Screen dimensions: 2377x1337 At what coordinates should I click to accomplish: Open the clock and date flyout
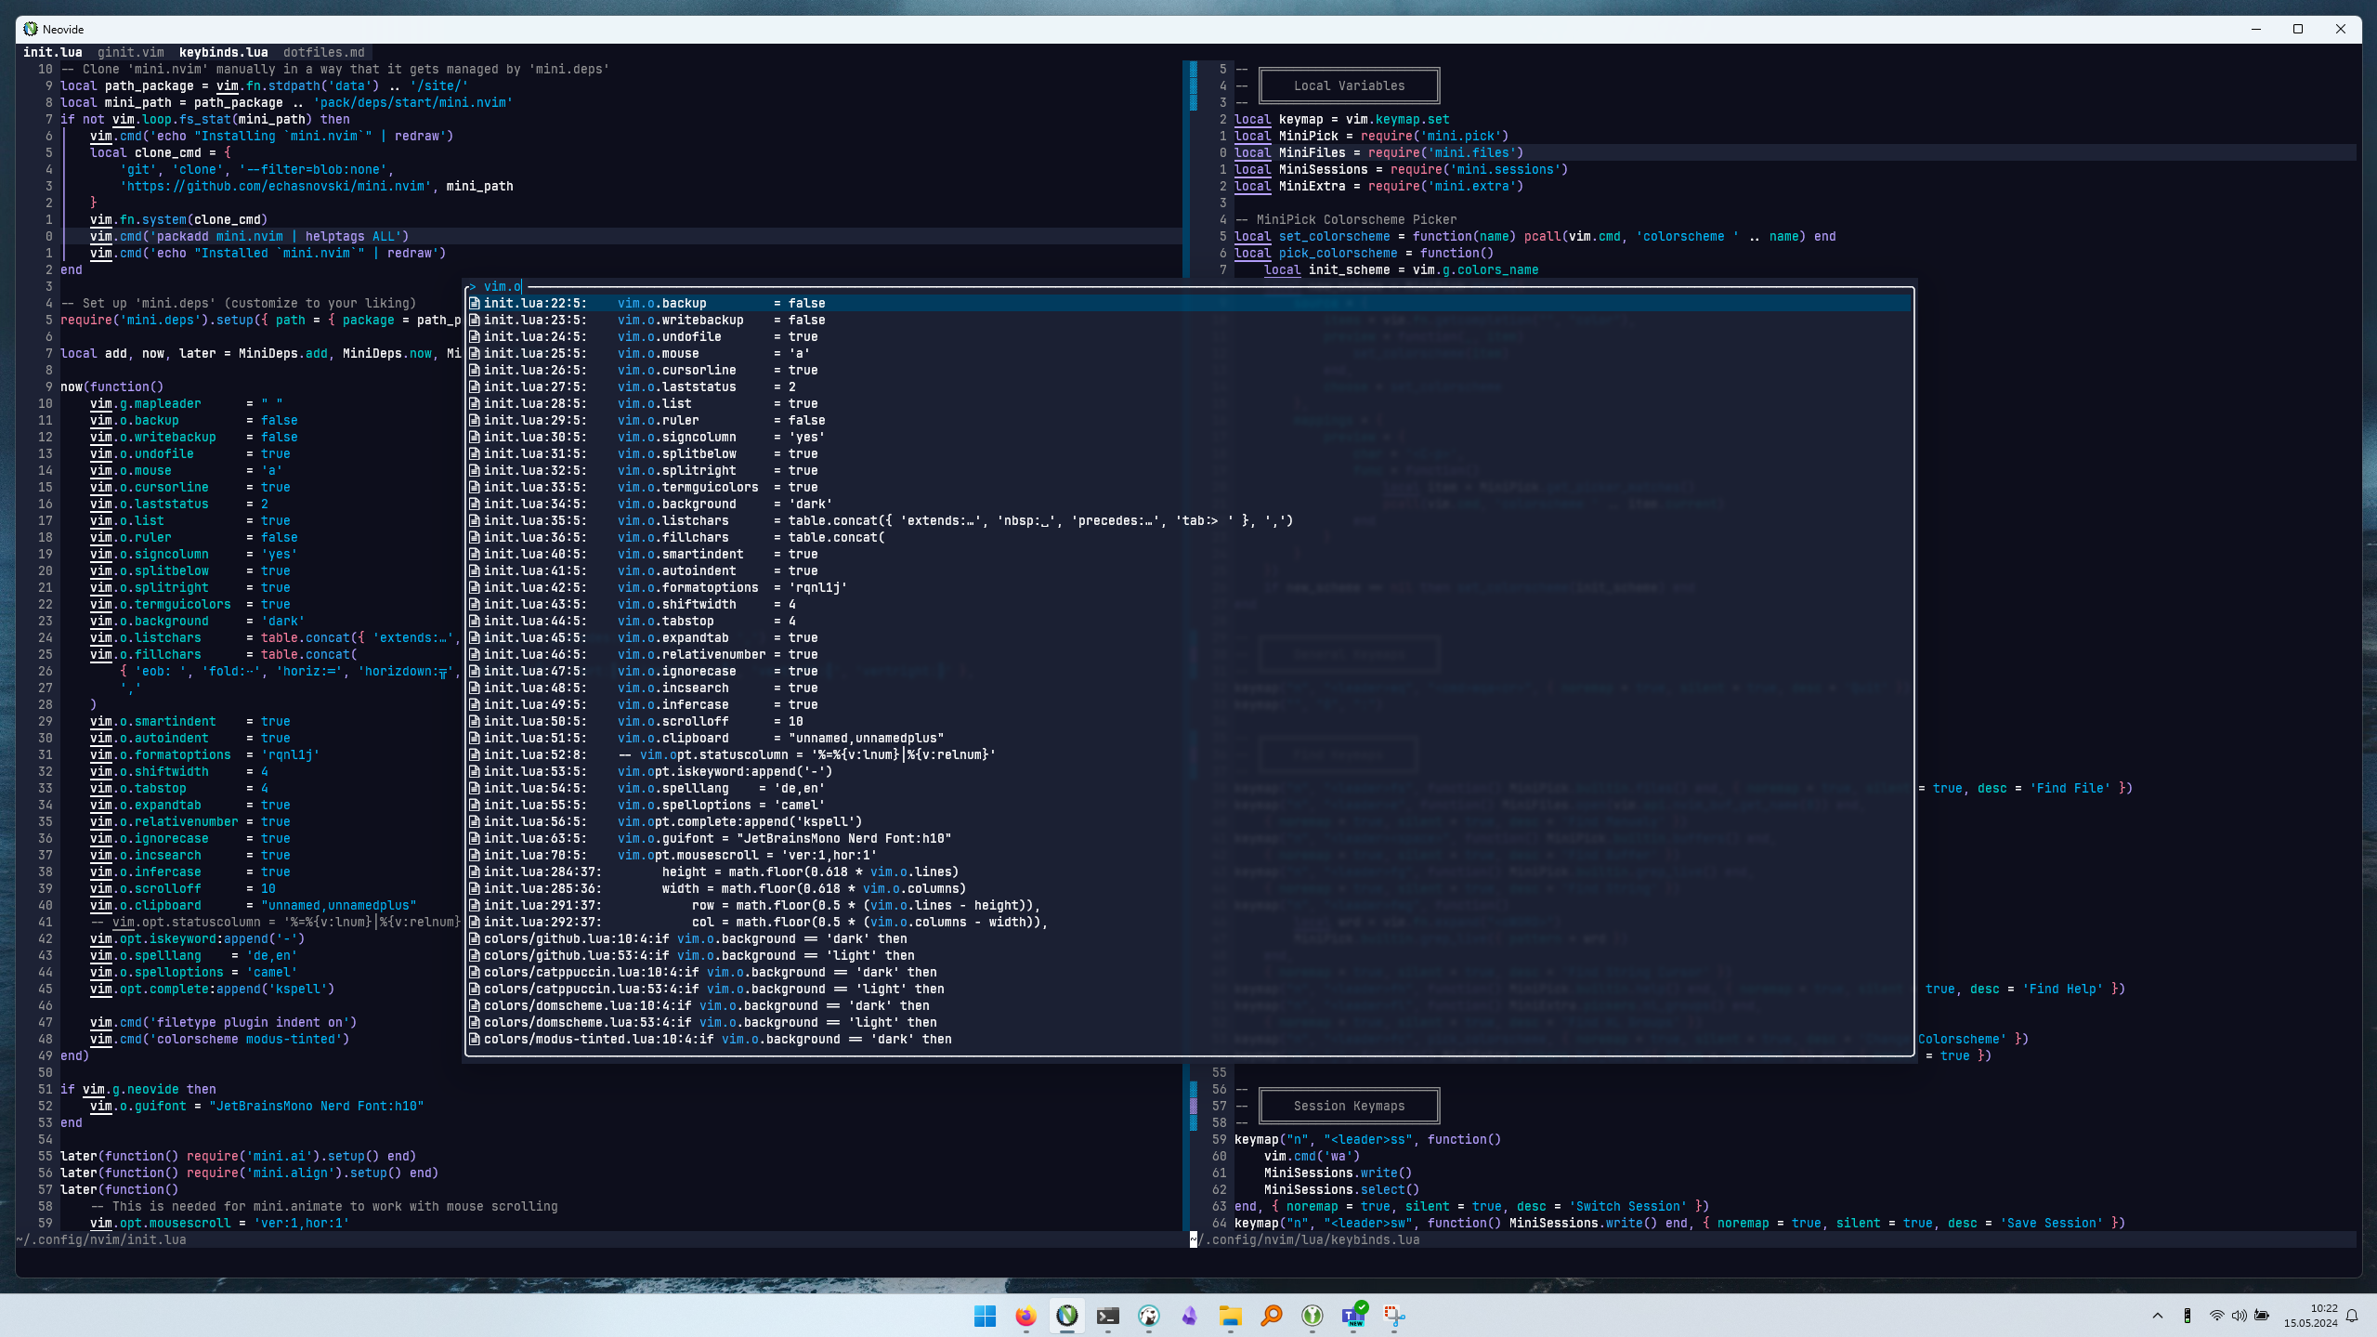tap(2311, 1316)
